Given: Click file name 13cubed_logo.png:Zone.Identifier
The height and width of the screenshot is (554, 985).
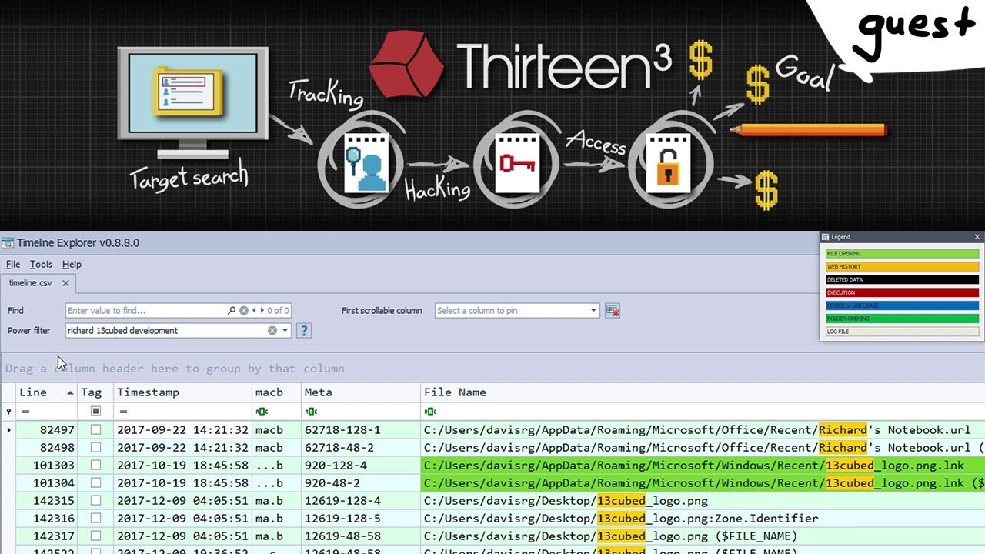Looking at the screenshot, I should coord(708,519).
